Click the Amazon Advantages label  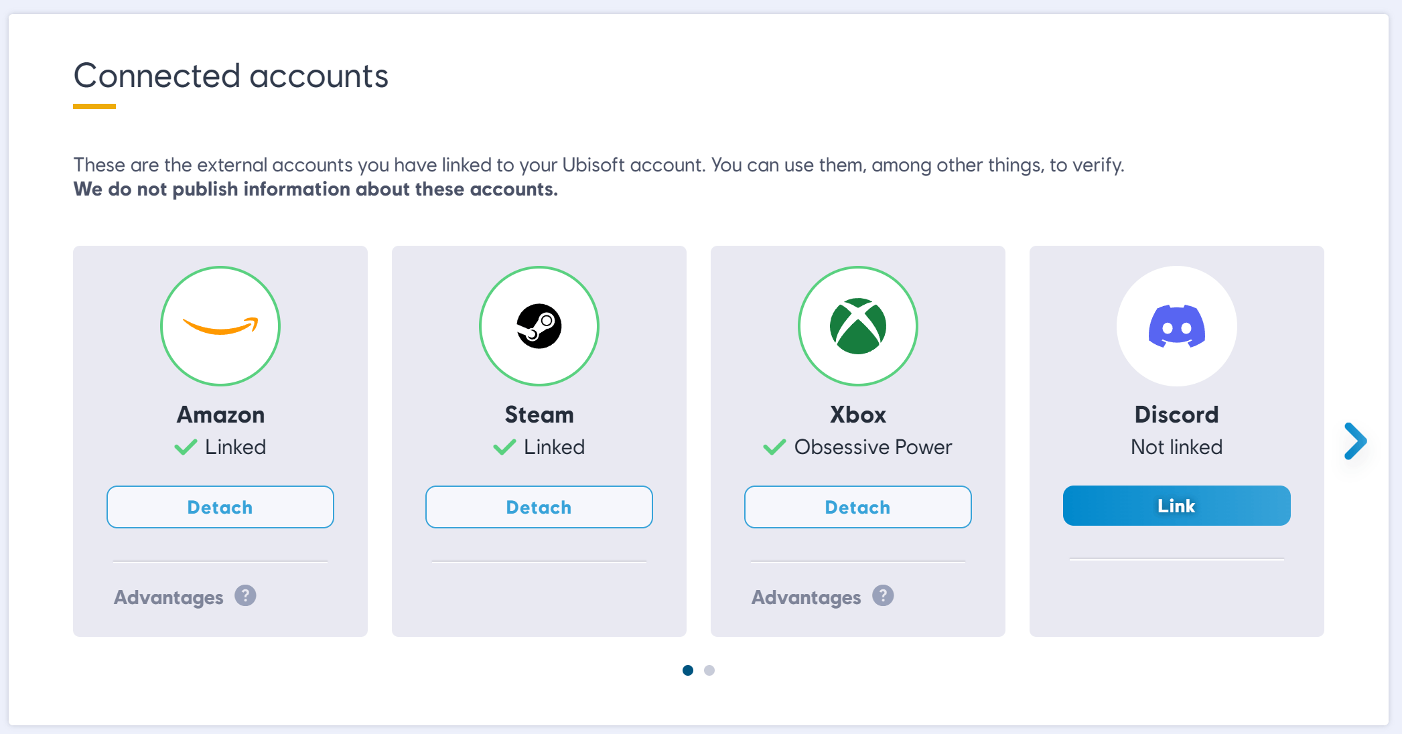coord(169,597)
